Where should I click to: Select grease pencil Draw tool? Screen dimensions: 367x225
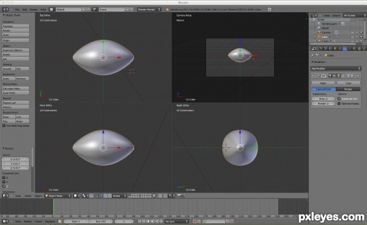(x=9, y=117)
